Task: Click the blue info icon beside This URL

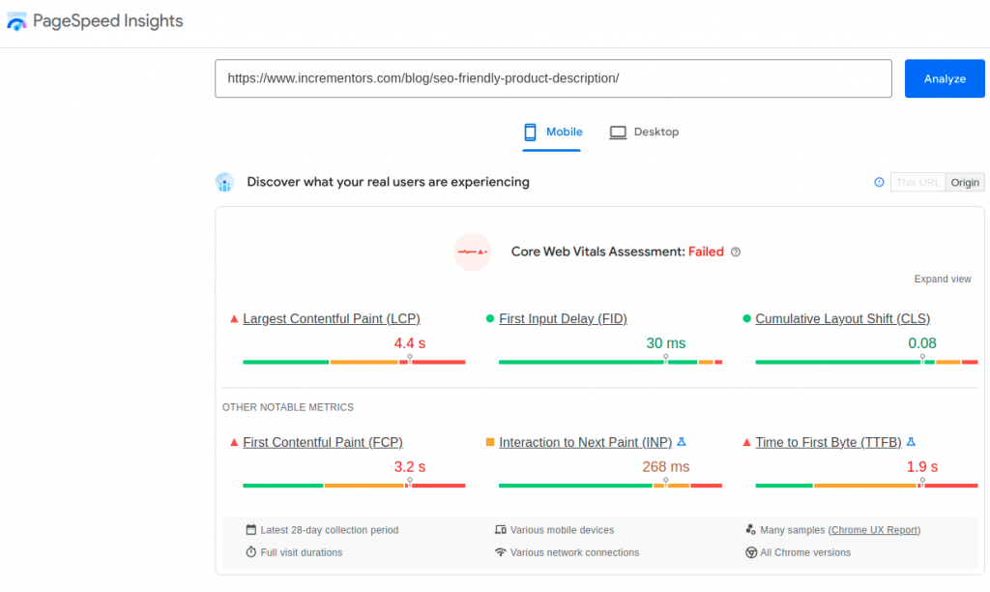Action: (879, 182)
